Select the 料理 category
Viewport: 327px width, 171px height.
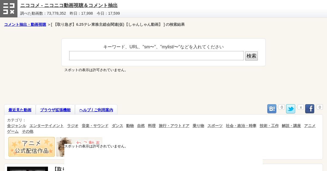tap(152, 126)
